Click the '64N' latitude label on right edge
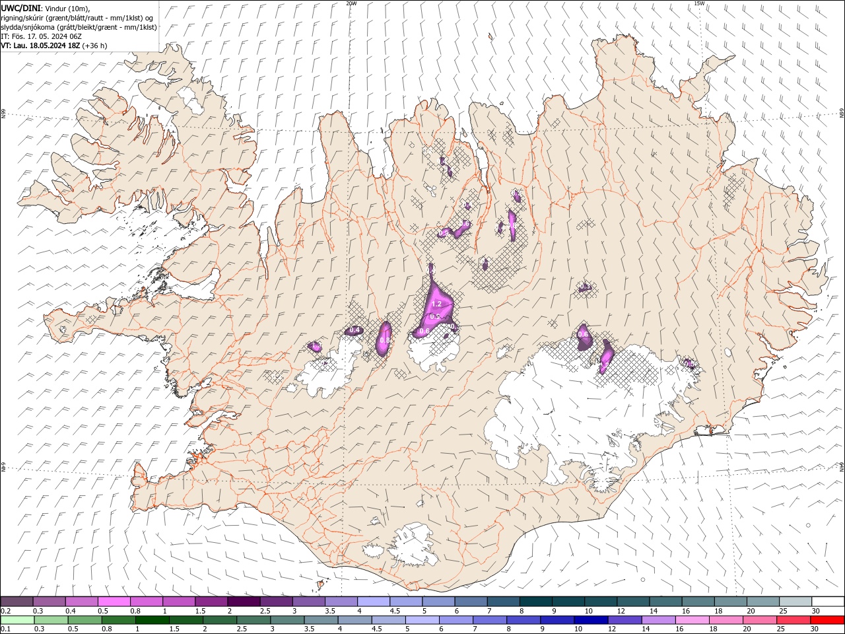Viewport: 845px width, 634px height. click(842, 466)
